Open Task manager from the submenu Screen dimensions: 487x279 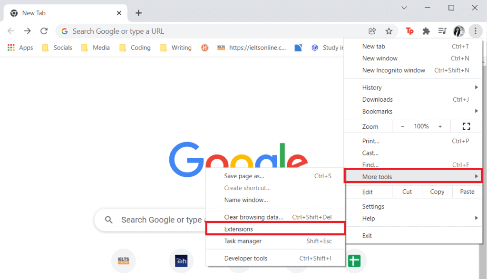(x=243, y=241)
